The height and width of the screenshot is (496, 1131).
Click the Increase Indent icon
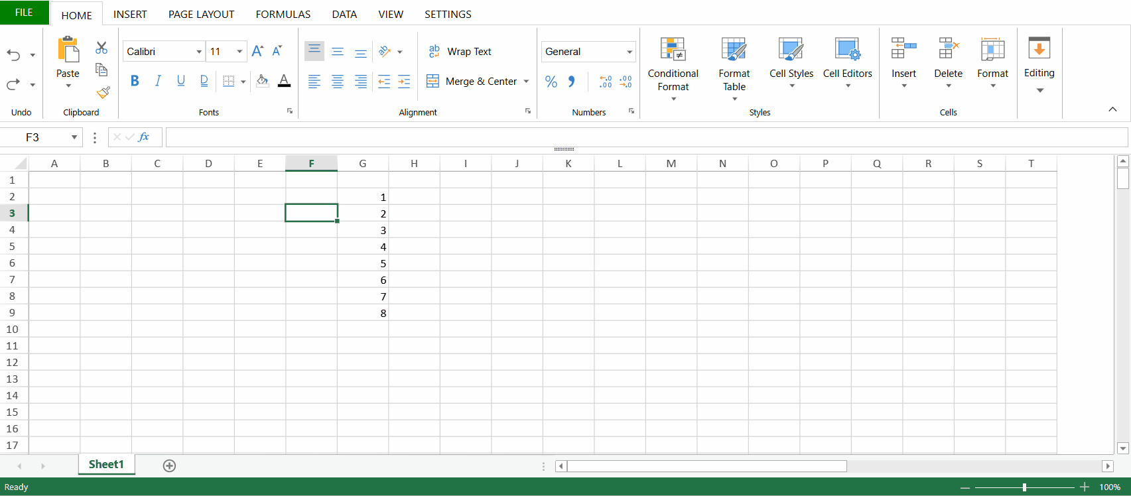404,82
